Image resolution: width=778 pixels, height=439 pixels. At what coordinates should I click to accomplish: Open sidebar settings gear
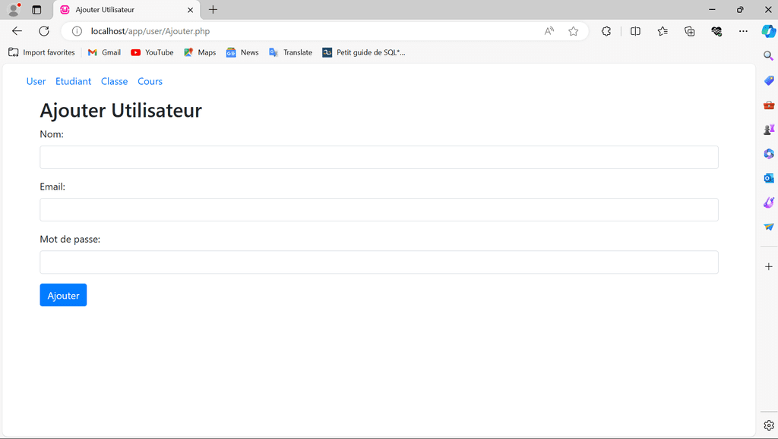tap(769, 425)
